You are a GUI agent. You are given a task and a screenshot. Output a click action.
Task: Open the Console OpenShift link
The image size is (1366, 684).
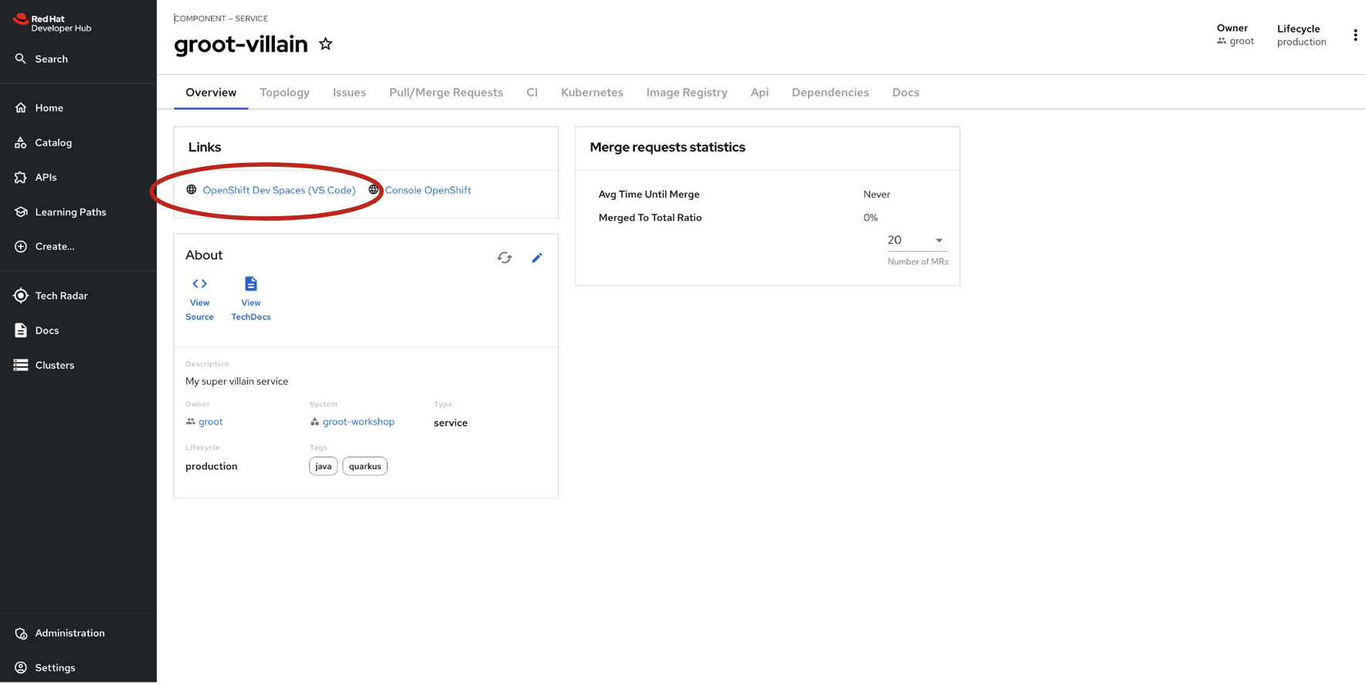[428, 190]
